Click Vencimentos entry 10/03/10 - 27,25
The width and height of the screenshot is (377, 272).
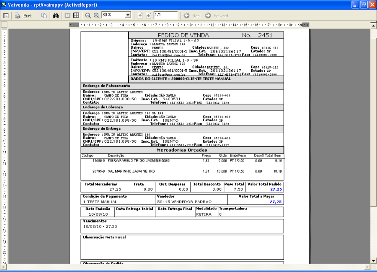tap(100, 227)
